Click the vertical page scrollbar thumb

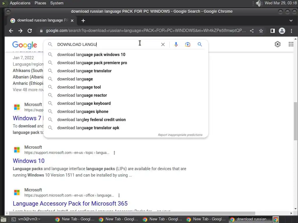point(295,121)
